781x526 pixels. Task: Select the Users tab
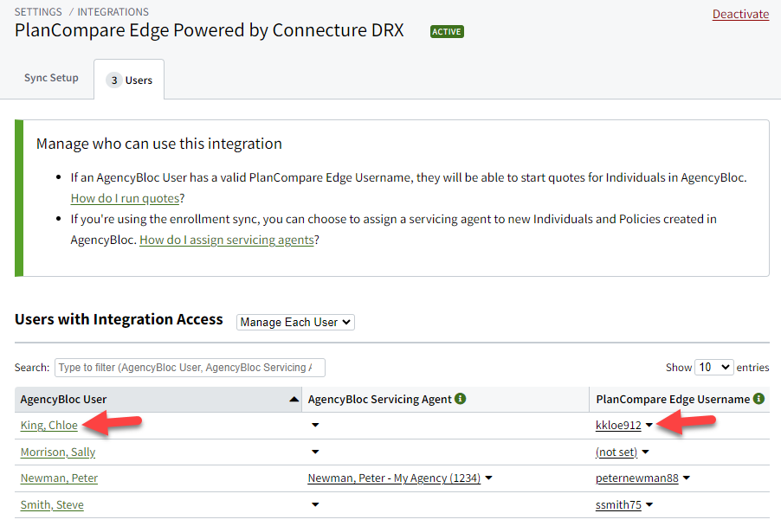[129, 80]
